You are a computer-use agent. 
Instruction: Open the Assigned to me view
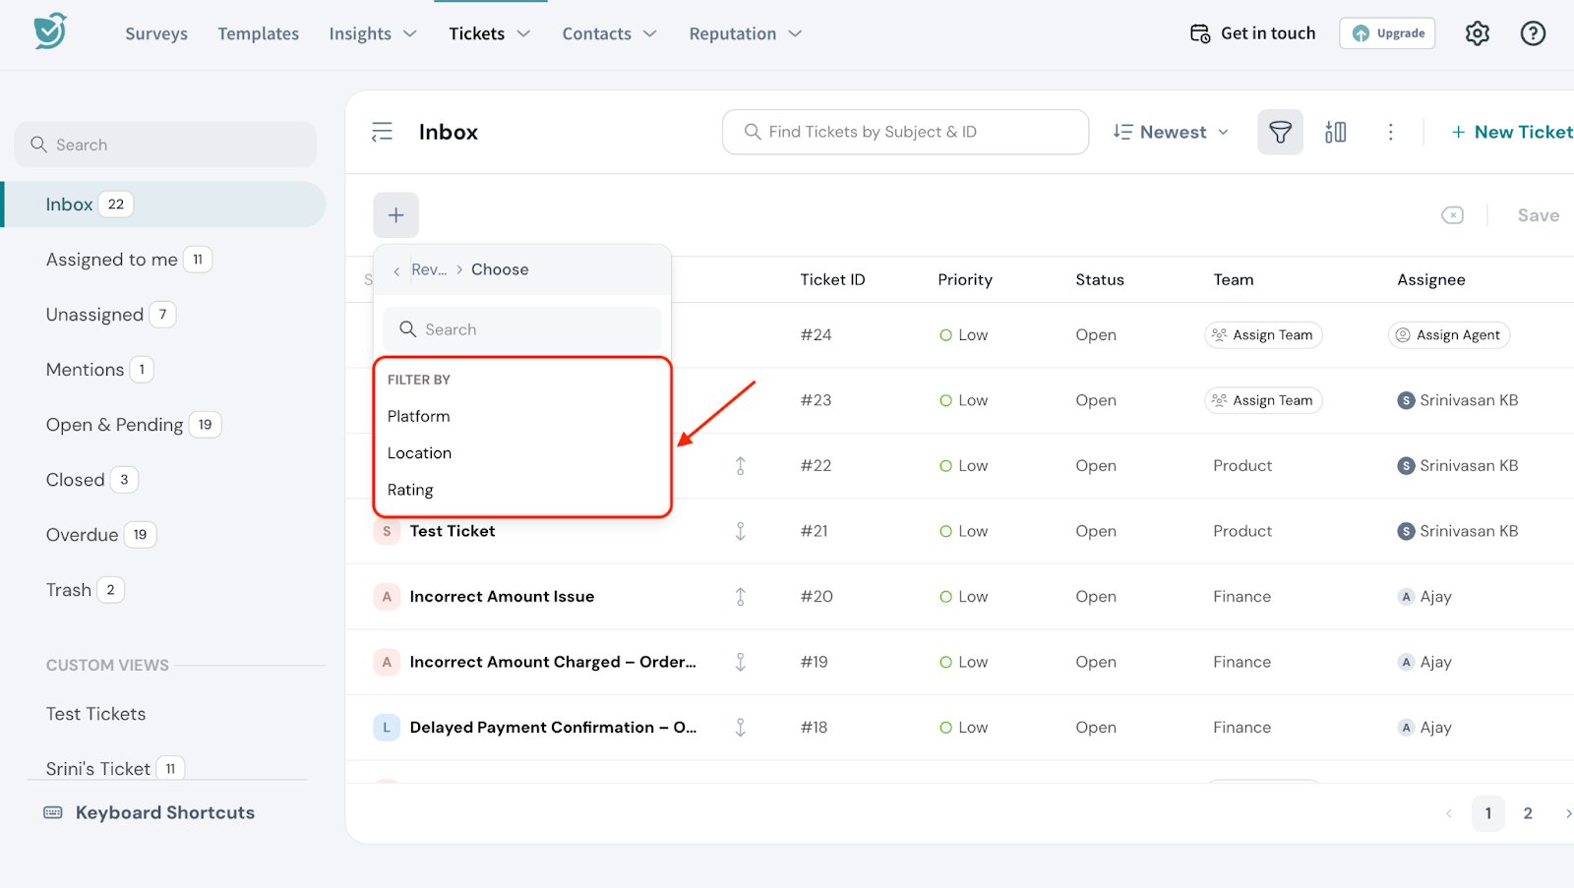111,260
